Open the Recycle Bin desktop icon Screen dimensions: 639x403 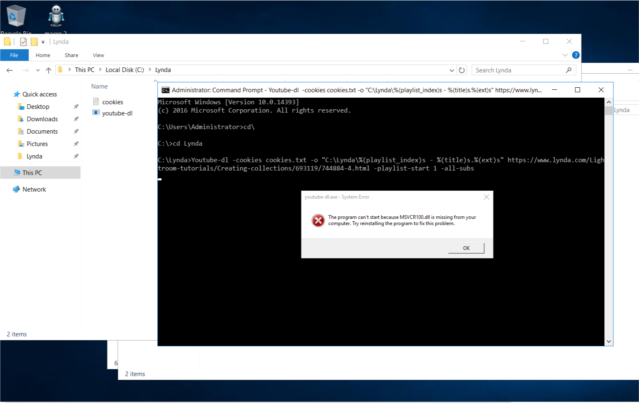17,17
